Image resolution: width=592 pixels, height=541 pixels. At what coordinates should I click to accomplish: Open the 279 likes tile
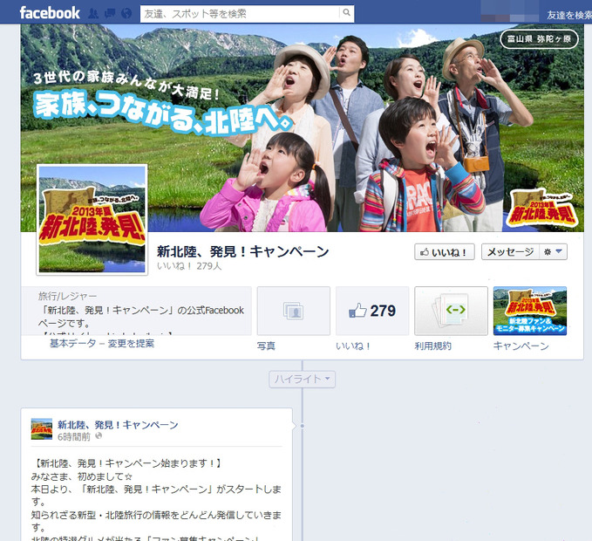(372, 311)
